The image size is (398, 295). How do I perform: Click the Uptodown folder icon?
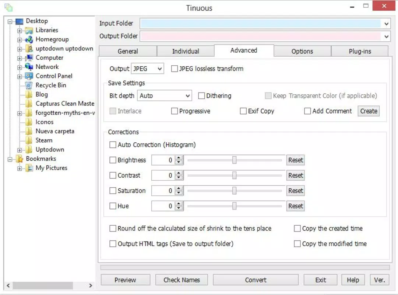click(x=29, y=150)
